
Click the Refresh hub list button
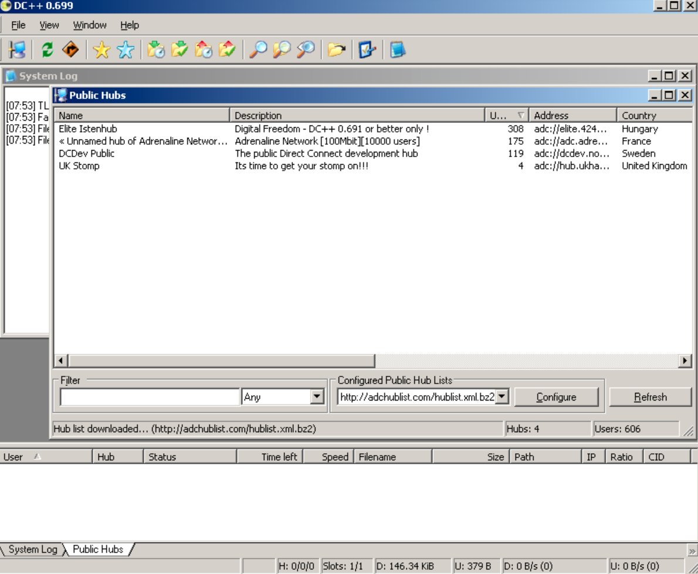[650, 396]
